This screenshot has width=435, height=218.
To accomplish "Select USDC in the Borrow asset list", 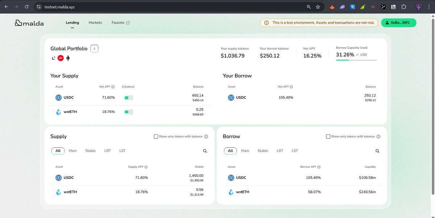I will pos(303,178).
